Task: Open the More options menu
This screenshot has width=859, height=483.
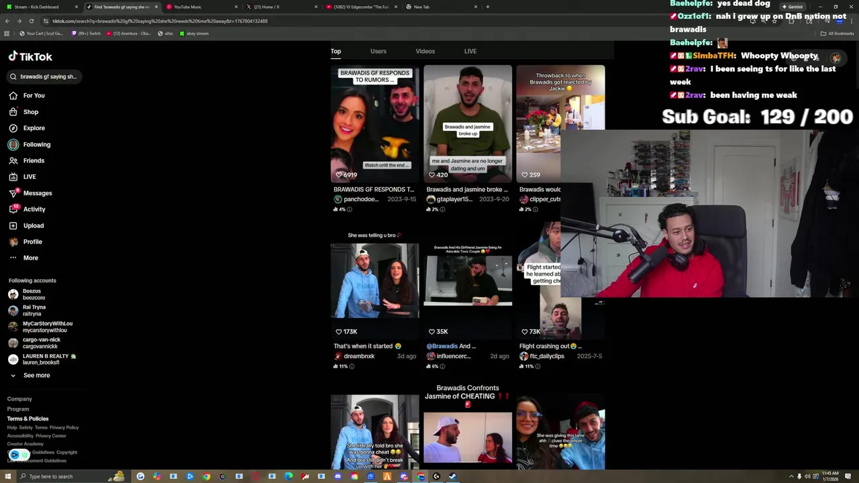Action: click(31, 258)
